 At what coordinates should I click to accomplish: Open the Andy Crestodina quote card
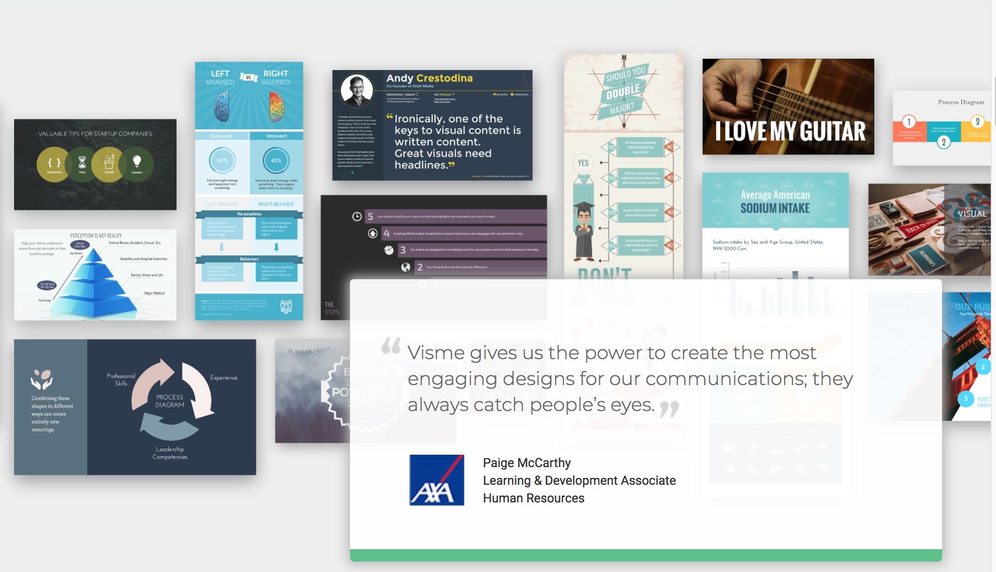(x=432, y=125)
